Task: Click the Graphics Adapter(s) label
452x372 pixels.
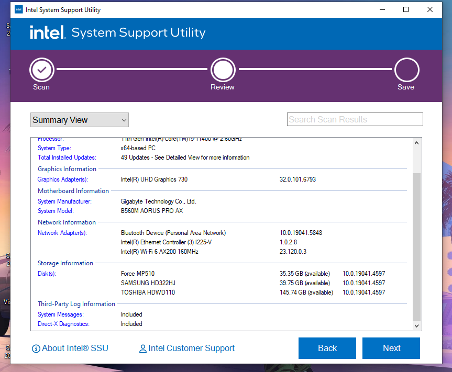Action: point(62,179)
